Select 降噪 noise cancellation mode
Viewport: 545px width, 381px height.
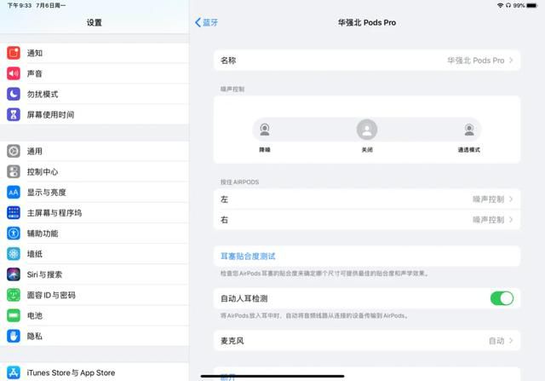(265, 130)
